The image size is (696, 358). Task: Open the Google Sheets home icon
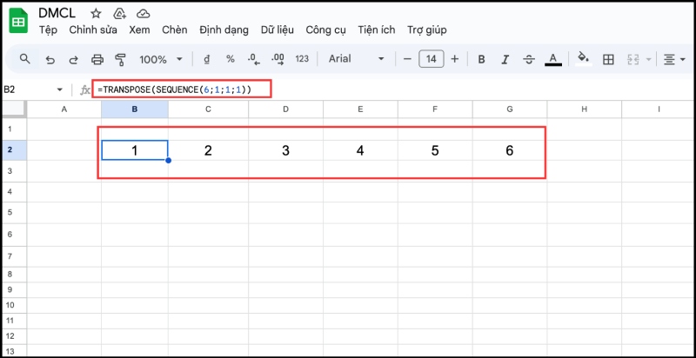18,20
